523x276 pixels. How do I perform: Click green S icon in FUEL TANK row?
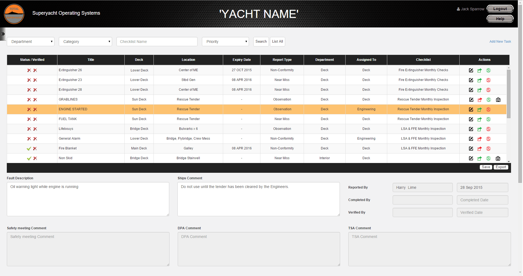point(488,119)
